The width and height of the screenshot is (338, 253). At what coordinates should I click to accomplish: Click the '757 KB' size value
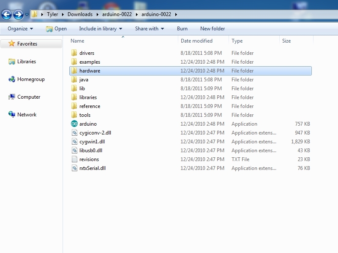303,124
